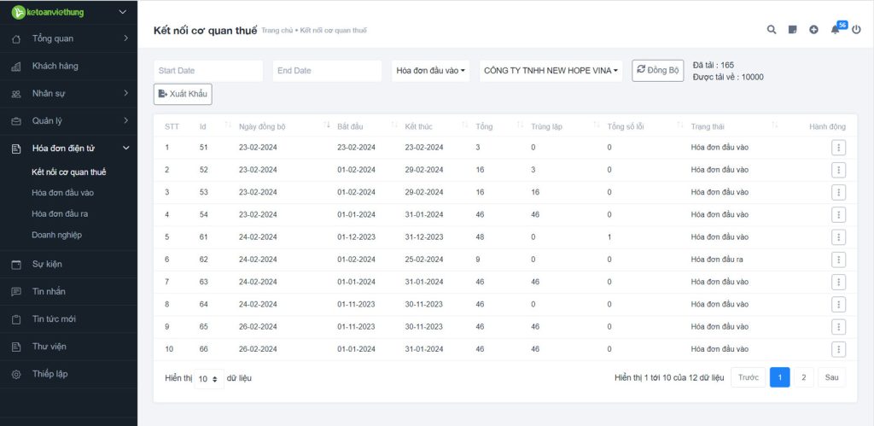The height and width of the screenshot is (426, 874).
Task: Collapse the Hóa đơn điện tử menu
Action: click(68, 149)
